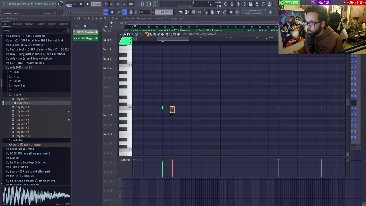Toggle PAT/SONG mode switch
This screenshot has height=206, width=366.
click(x=69, y=4)
